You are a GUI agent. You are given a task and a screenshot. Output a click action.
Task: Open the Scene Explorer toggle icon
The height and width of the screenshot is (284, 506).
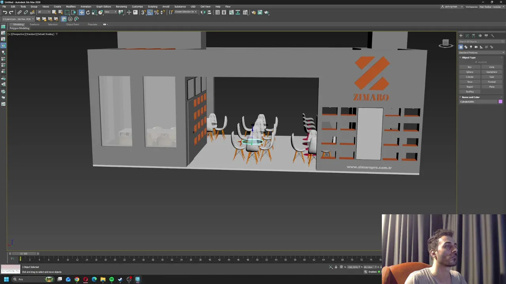(x=218, y=12)
